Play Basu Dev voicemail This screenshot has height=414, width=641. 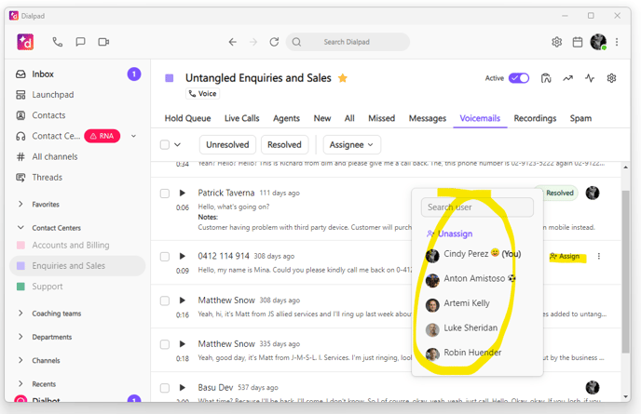coord(183,387)
